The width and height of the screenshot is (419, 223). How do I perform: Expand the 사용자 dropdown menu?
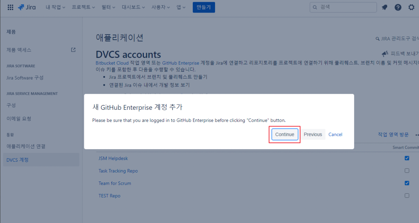click(161, 7)
